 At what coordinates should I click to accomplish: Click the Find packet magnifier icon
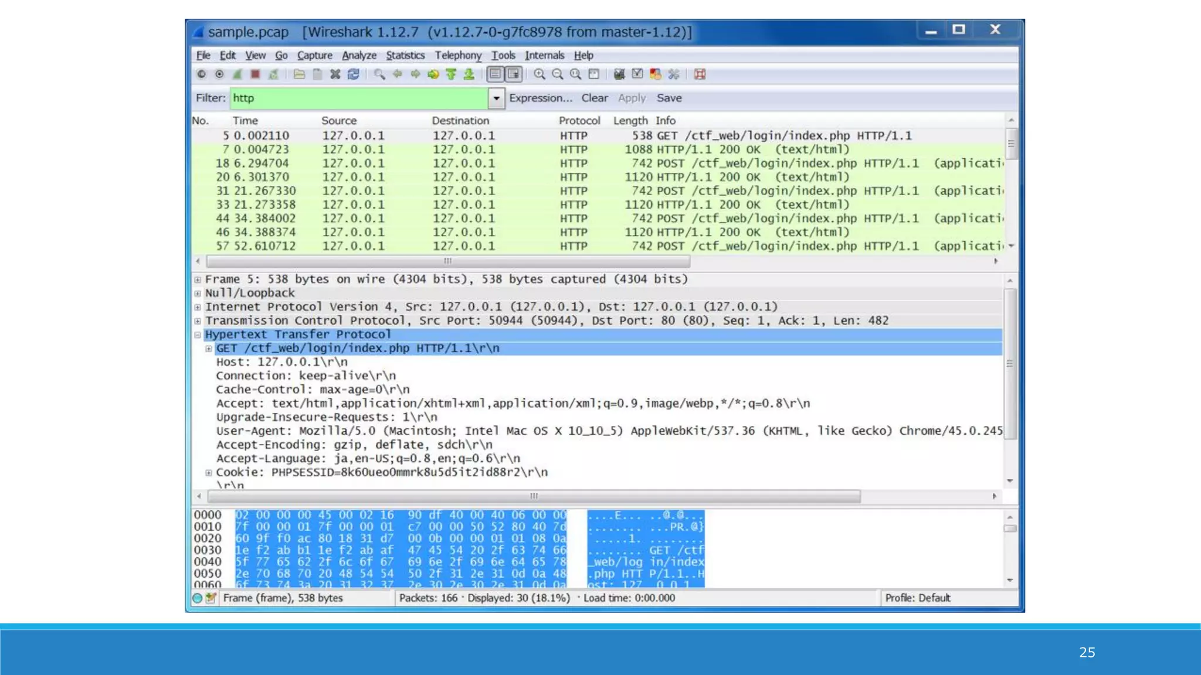pyautogui.click(x=379, y=74)
